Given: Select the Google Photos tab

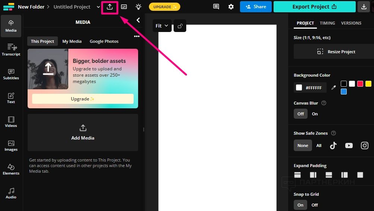Looking at the screenshot, I should pos(104,41).
